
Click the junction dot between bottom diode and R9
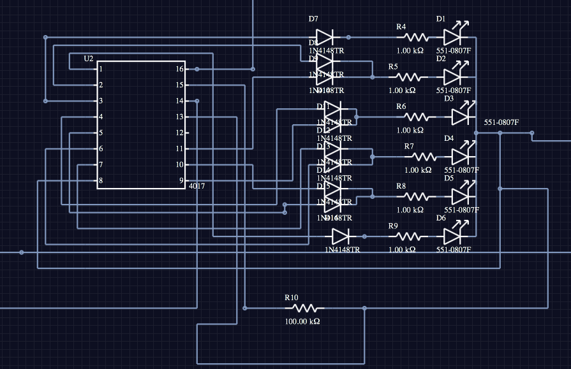point(364,236)
